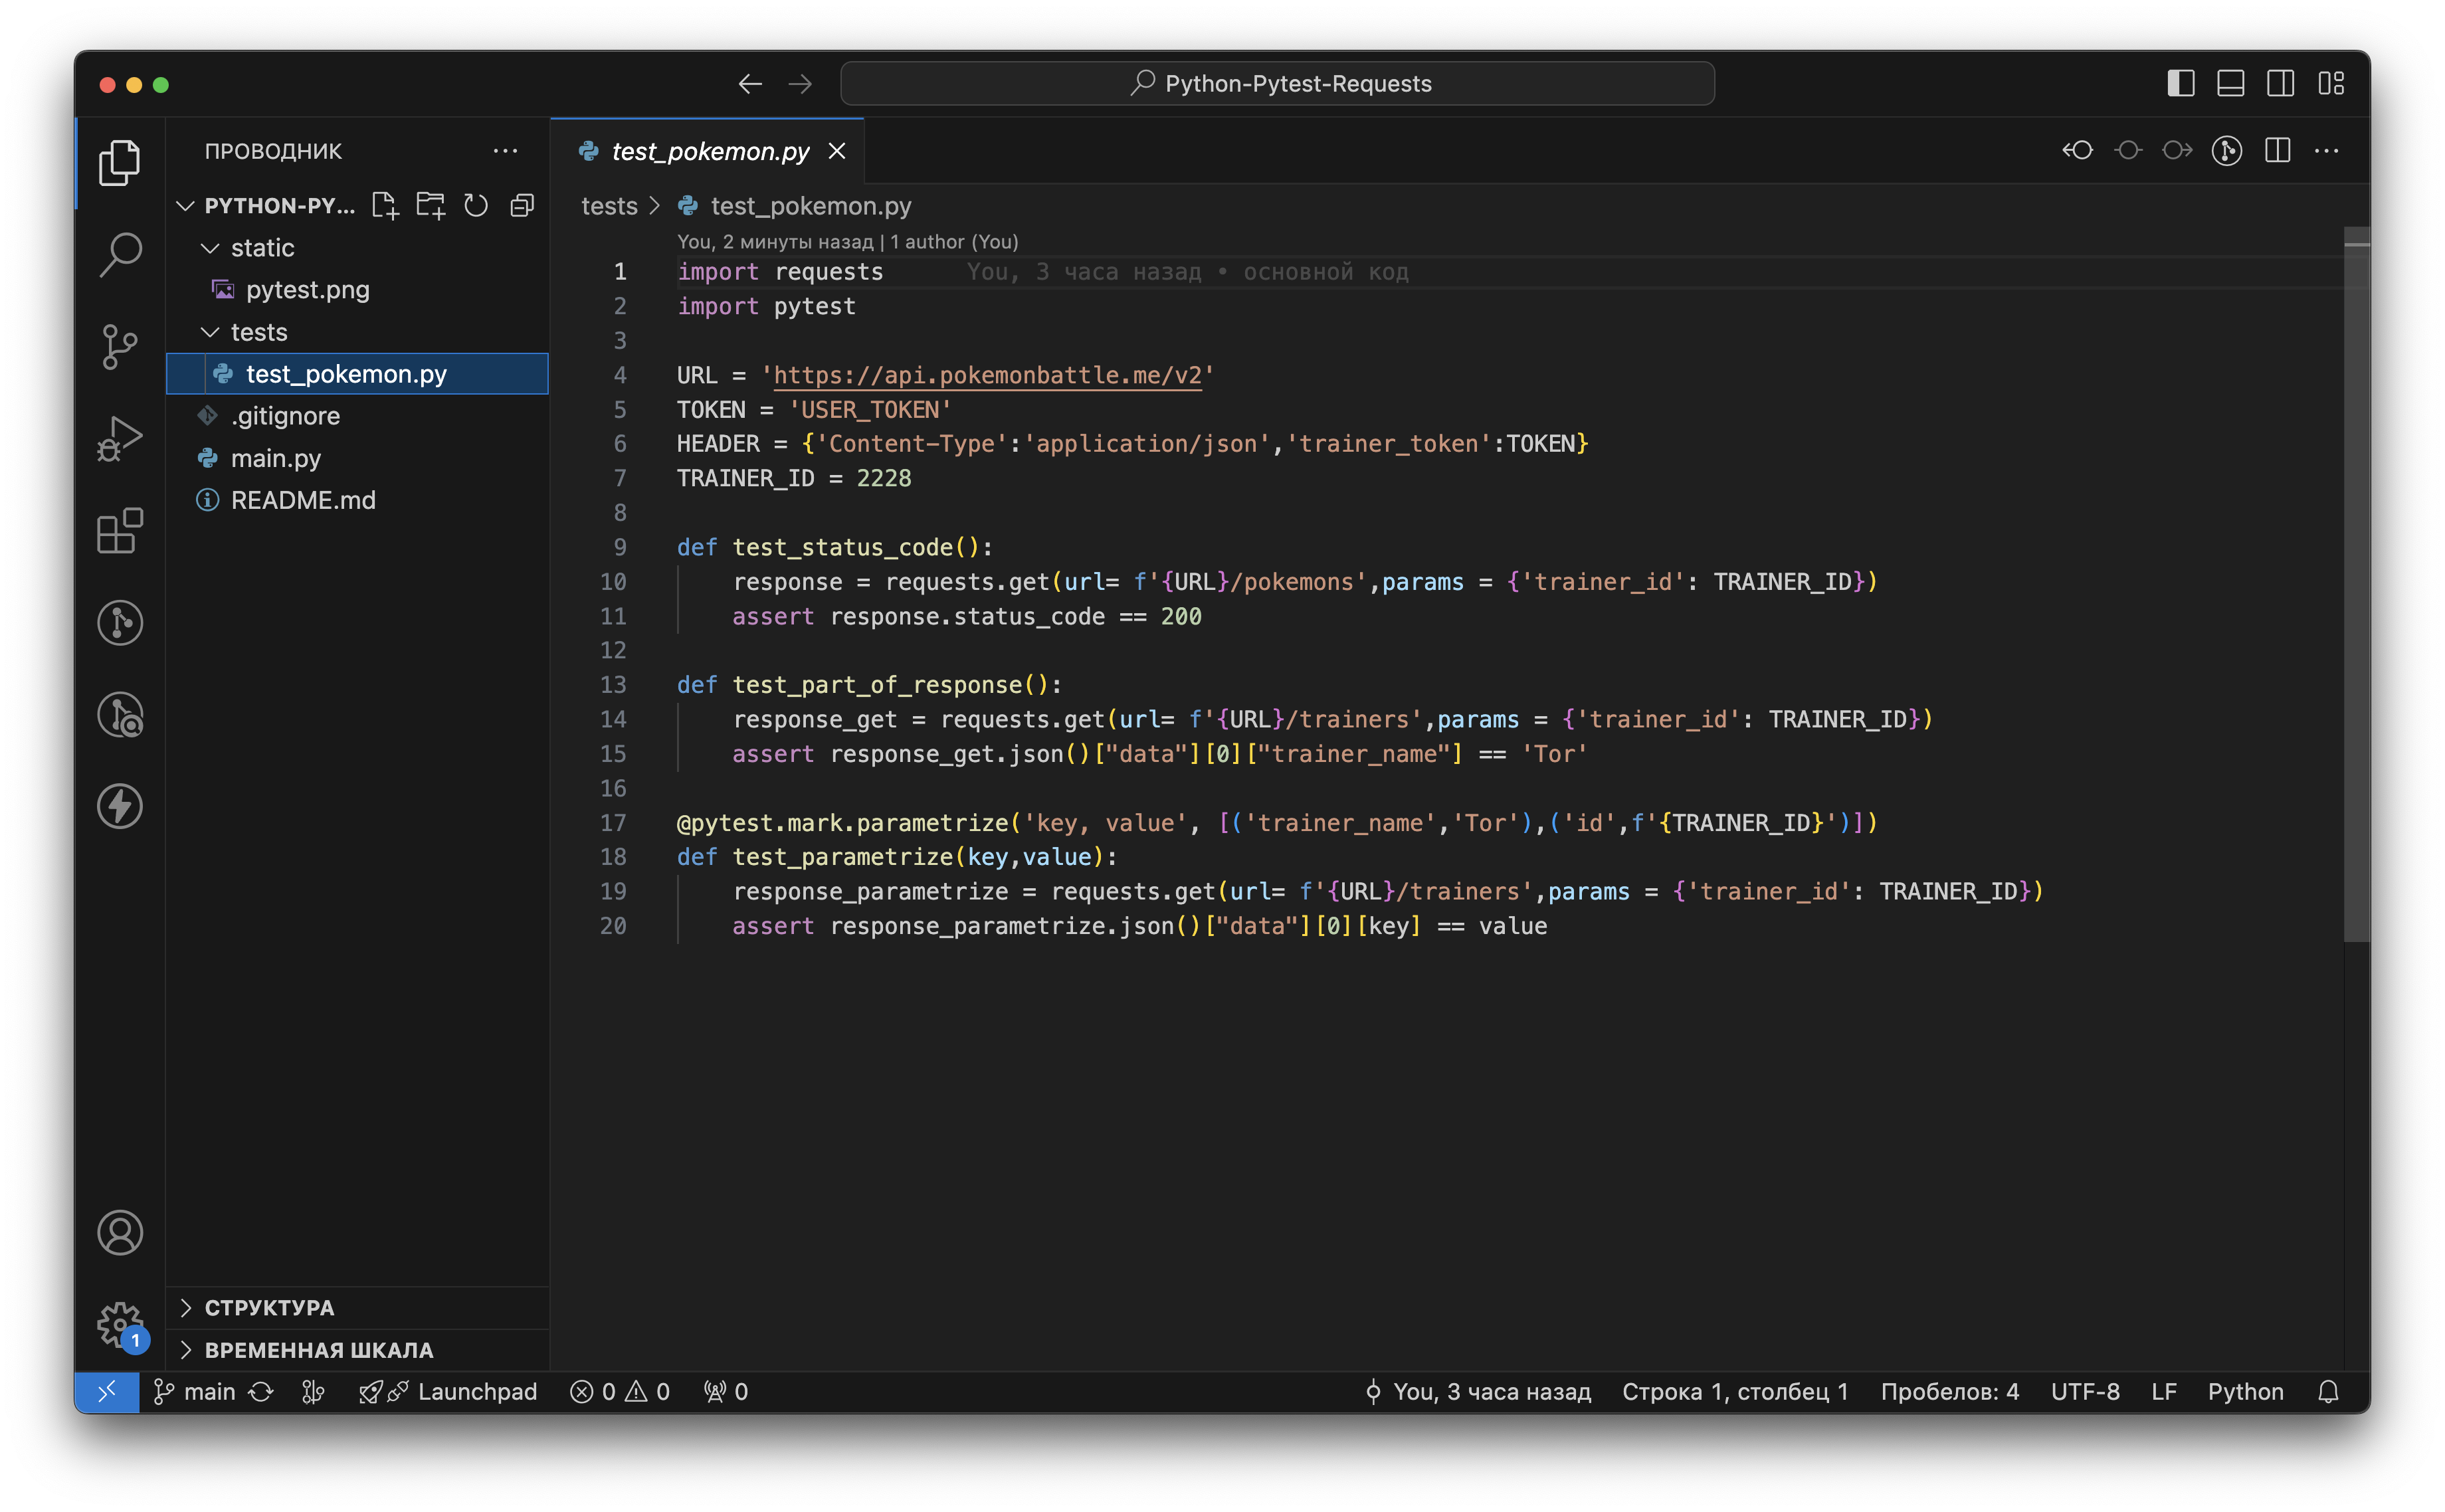Select the test_pokemon.py editor tab
Viewport: 2445px width, 1512px height.
coord(709,151)
